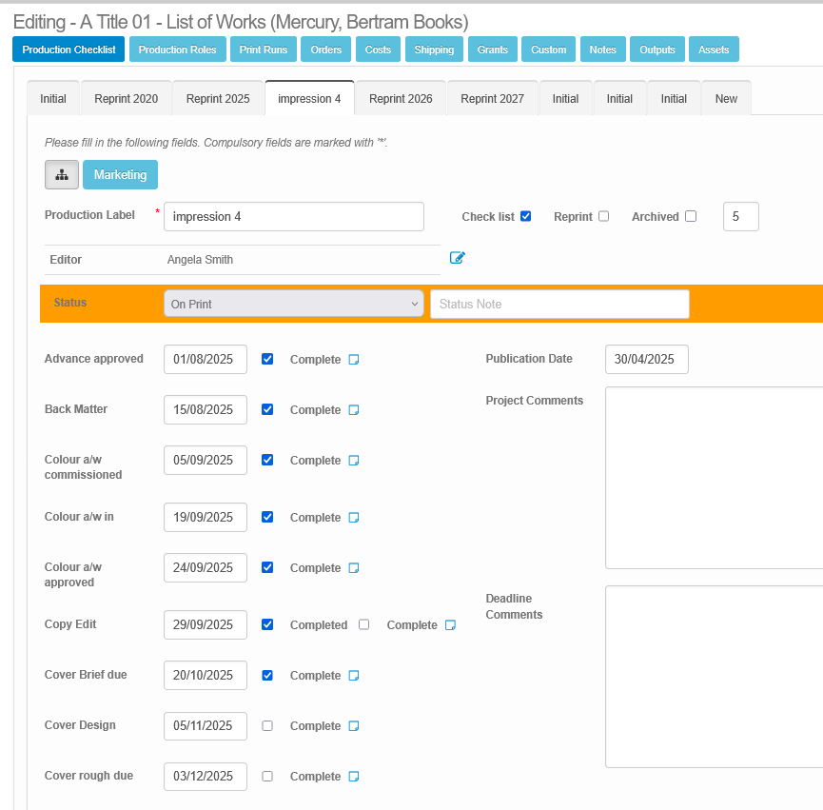This screenshot has width=823, height=810.
Task: Open the note icon for Cover Design Complete
Action: click(x=353, y=725)
